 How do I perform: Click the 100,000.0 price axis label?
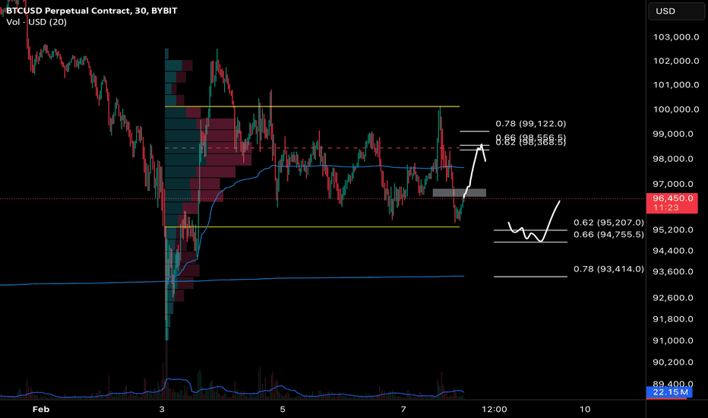(x=676, y=109)
